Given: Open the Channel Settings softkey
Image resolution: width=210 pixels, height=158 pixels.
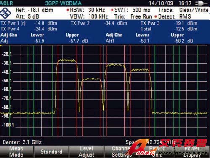Looking at the screenshot, I should pos(122,152).
